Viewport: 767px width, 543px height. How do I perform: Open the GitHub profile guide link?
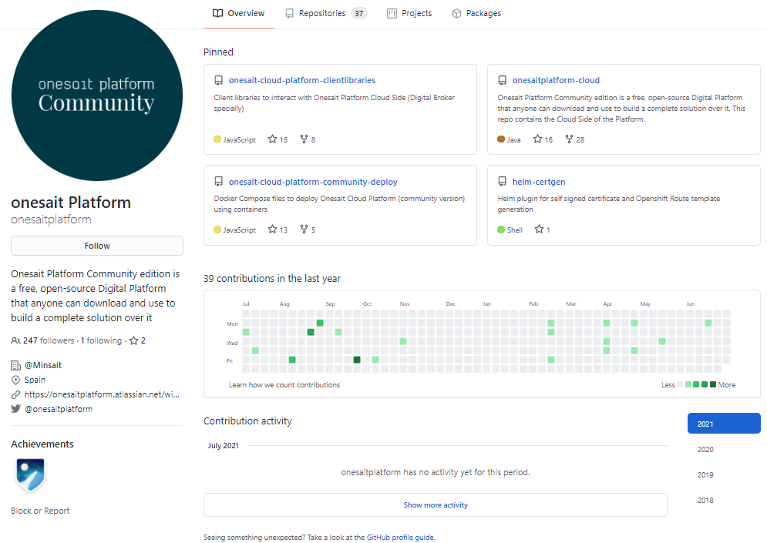[400, 537]
